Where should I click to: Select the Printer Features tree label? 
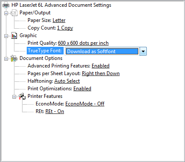pos(45,96)
